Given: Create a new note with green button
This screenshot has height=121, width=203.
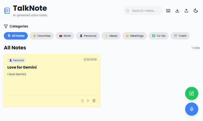Looking at the screenshot, I should pos(191,93).
